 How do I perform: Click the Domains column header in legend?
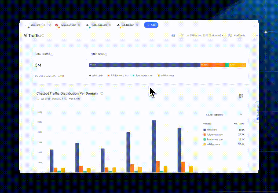(207, 124)
